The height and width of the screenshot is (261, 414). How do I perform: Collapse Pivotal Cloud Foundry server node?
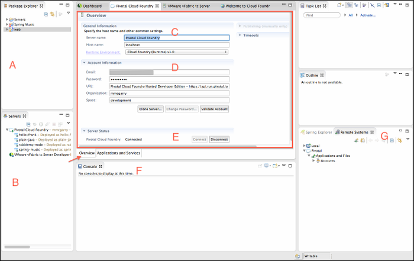pos(7,130)
